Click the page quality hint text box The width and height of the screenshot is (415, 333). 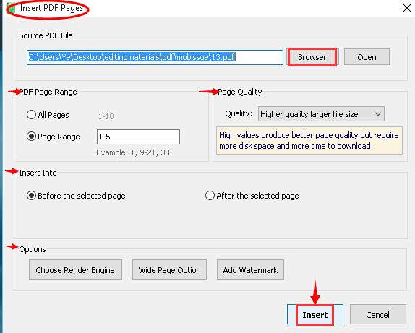point(309,140)
